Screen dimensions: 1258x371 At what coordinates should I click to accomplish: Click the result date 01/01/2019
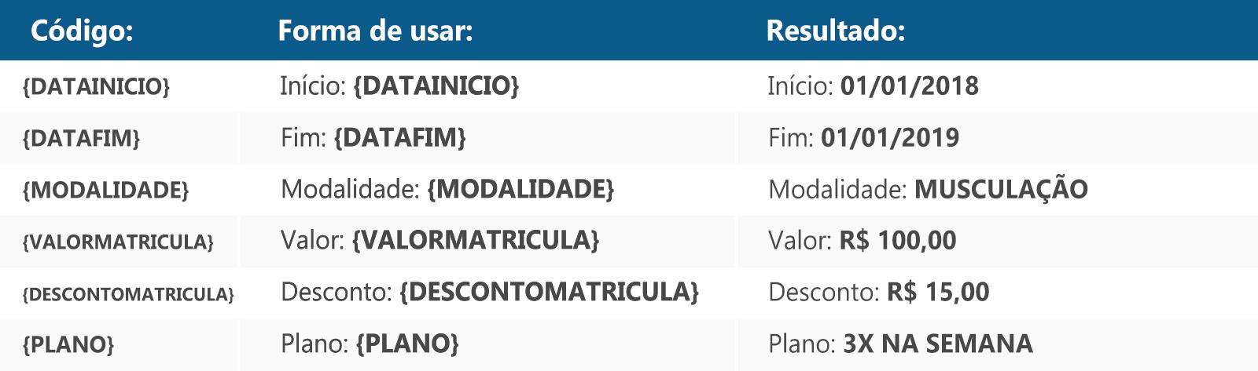click(890, 138)
